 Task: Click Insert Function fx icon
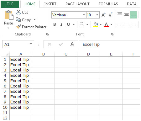(x=72, y=44)
